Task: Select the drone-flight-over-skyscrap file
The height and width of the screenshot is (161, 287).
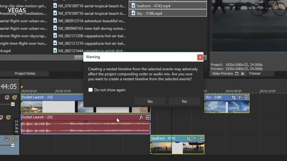Action: tap(23, 36)
